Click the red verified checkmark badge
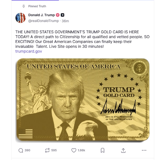The width and height of the screenshot is (160, 160). click(58, 15)
